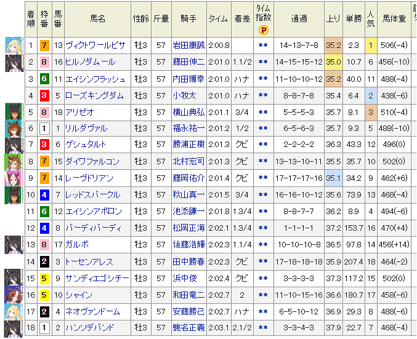Viewport: 417px width, 339px height.
Task: Open jockey 福永祐一 profile link
Action: (189, 129)
